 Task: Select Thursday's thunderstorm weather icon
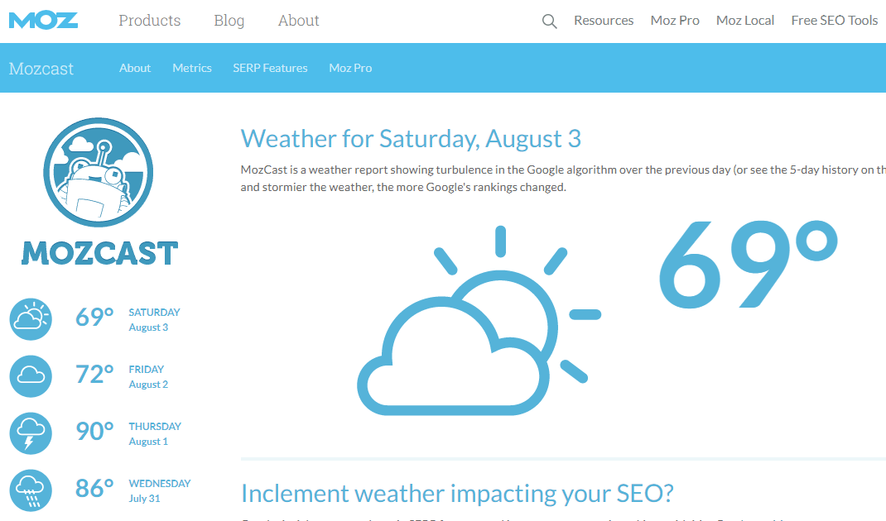[x=31, y=433]
